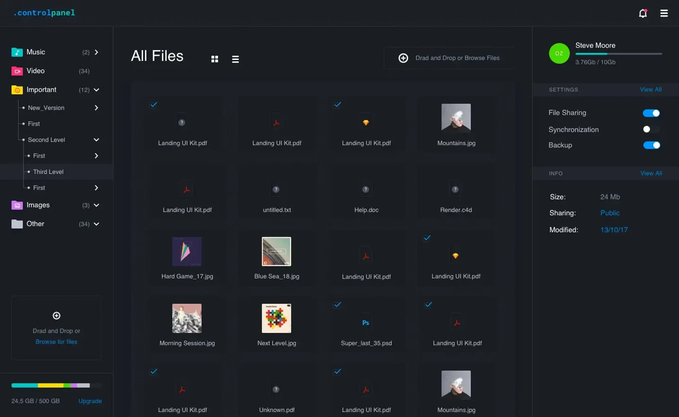Image resolution: width=679 pixels, height=417 pixels.
Task: Open the hamburger menu in header
Action: click(664, 14)
